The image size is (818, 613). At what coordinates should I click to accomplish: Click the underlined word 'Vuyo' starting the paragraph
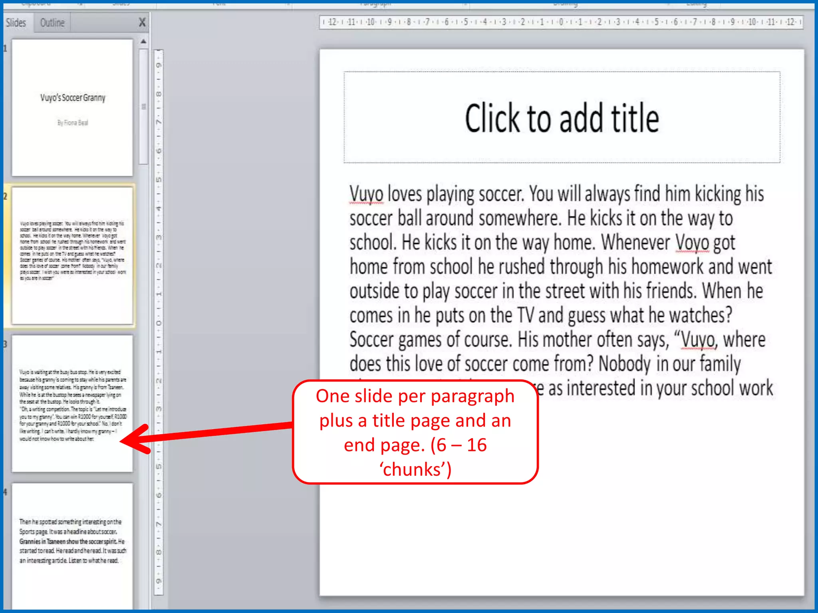tap(366, 194)
